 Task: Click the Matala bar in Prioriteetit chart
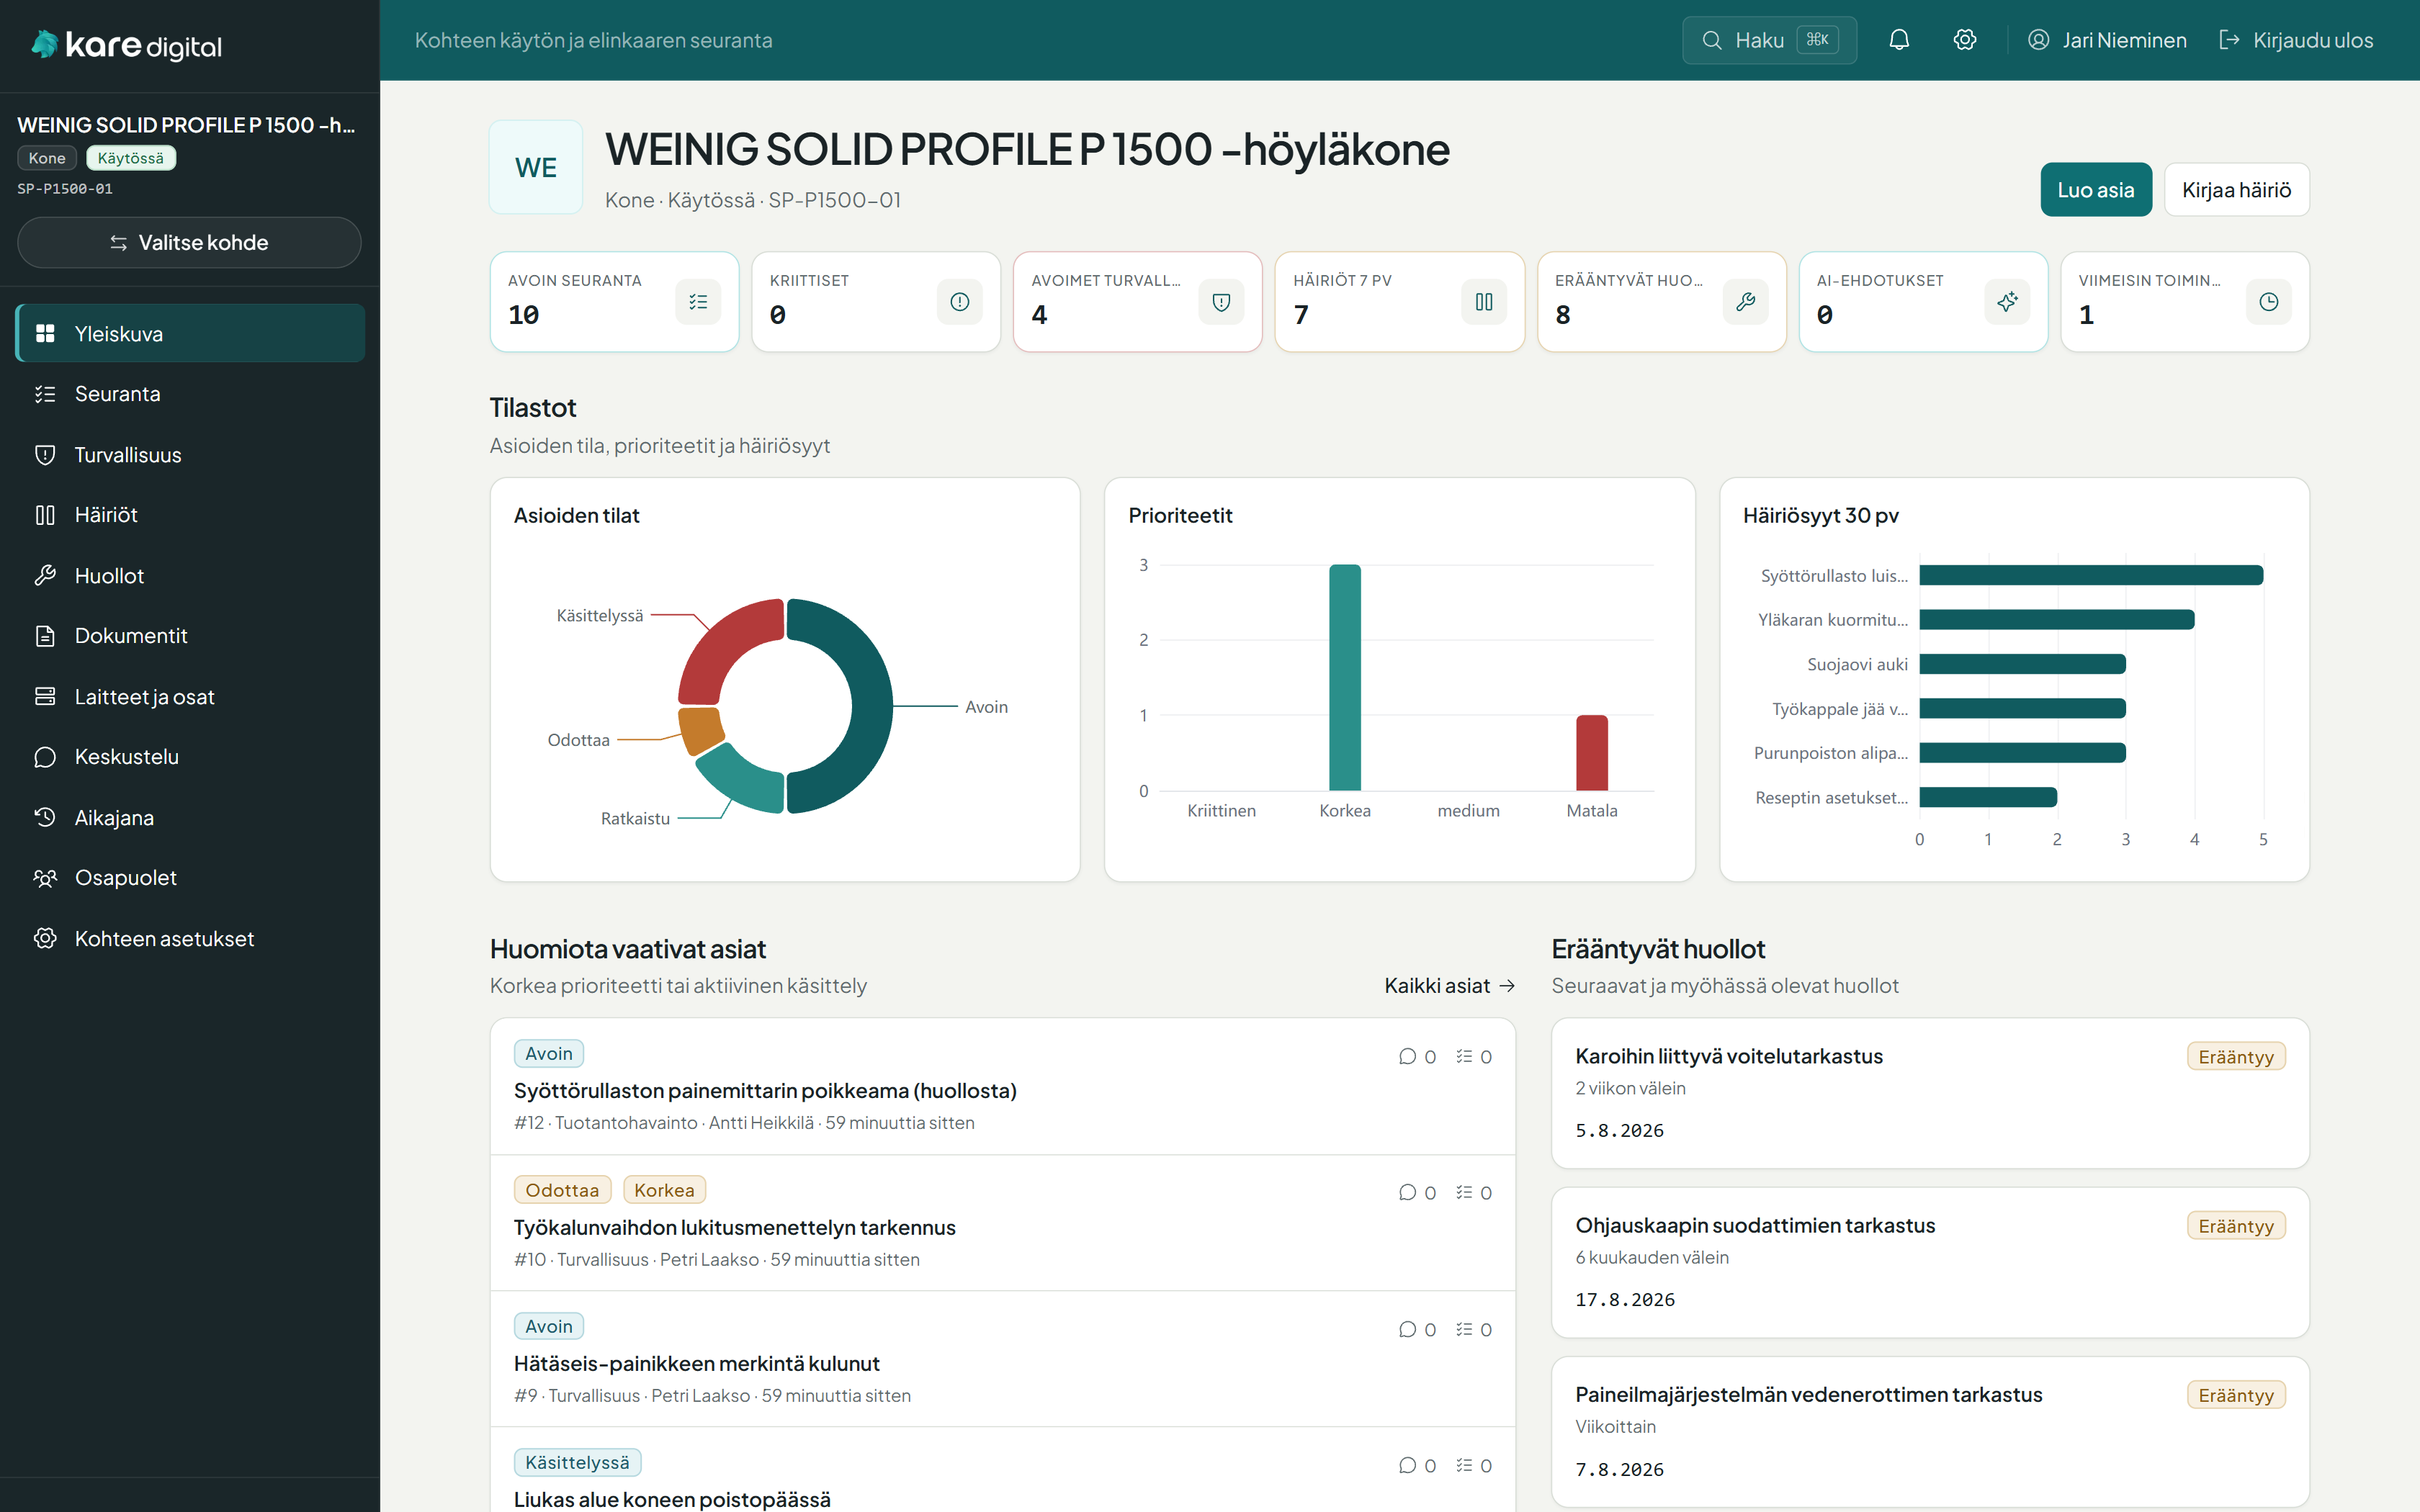point(1592,753)
